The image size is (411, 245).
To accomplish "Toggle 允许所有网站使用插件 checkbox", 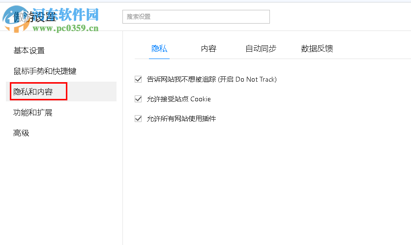I will coord(138,119).
